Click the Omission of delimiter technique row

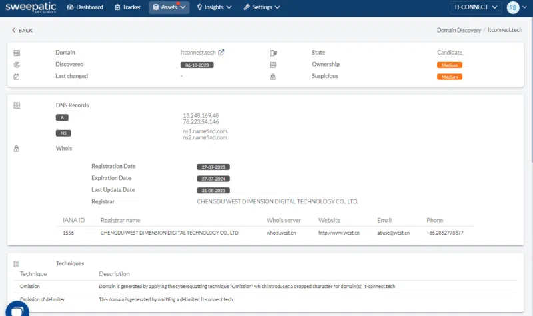click(x=265, y=300)
